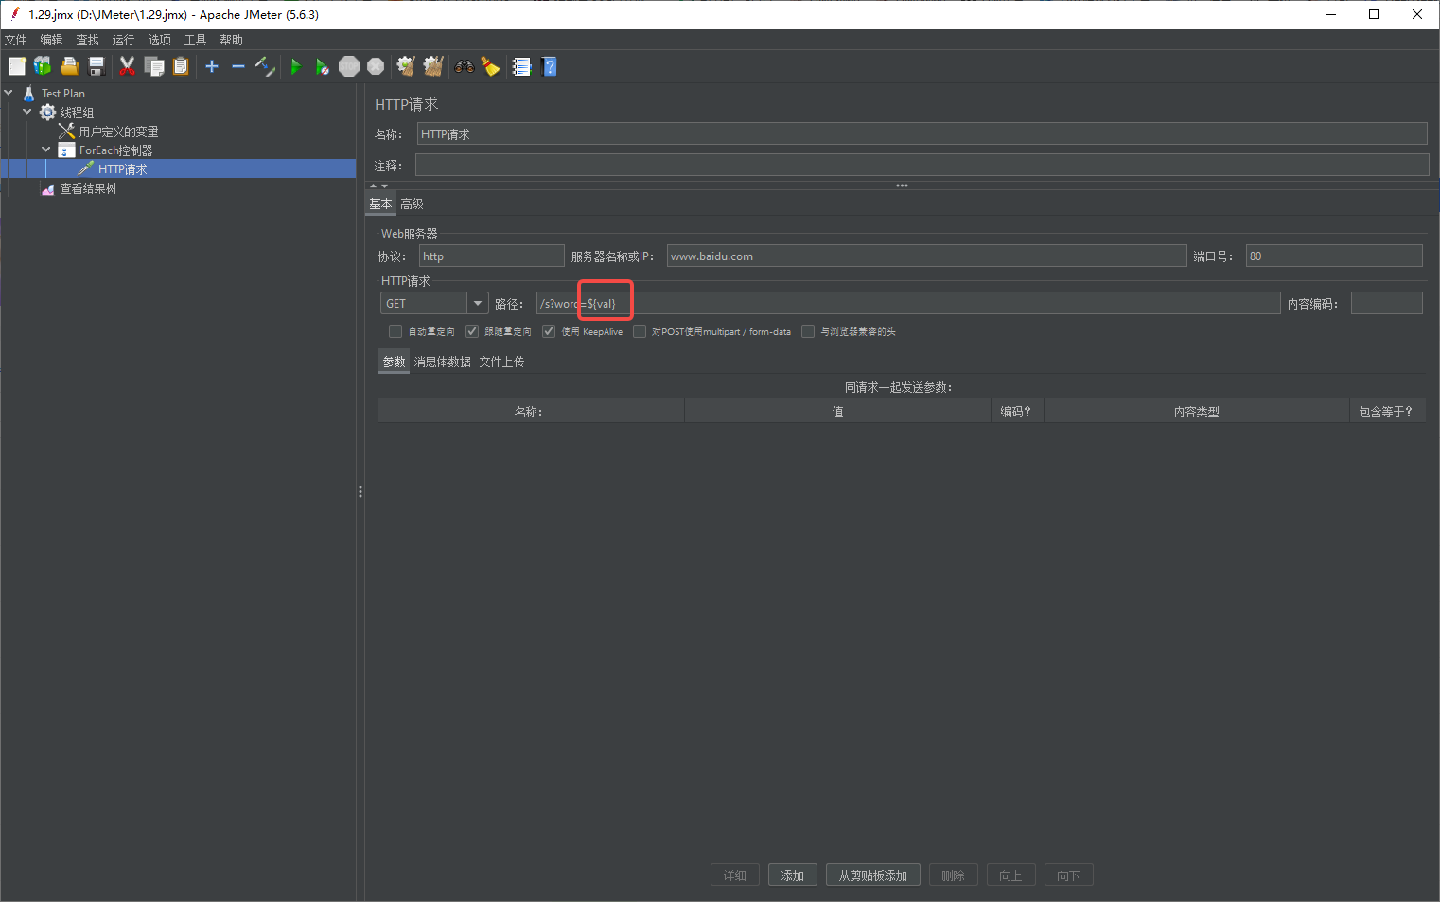Viewport: 1440px width, 902px height.
Task: Toggle 自动重定向 checkbox
Action: 395,331
